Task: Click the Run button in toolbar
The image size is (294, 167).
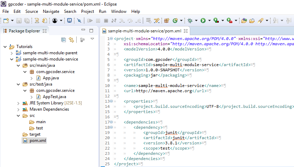Action: (203, 21)
